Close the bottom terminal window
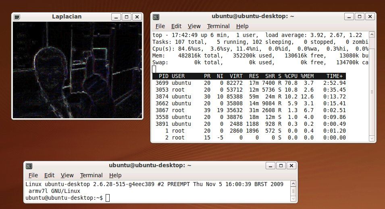 (291, 166)
